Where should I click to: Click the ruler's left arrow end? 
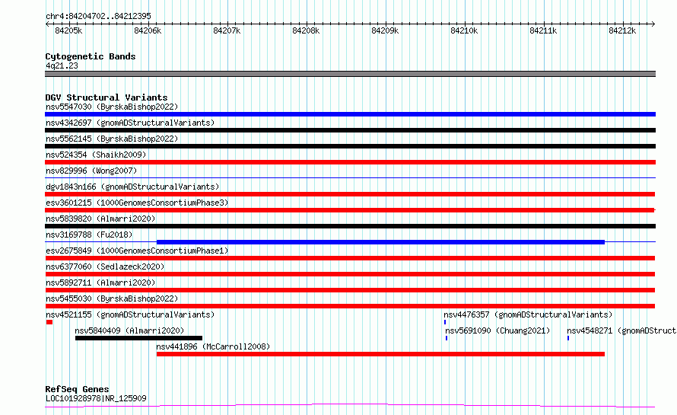[x=47, y=24]
